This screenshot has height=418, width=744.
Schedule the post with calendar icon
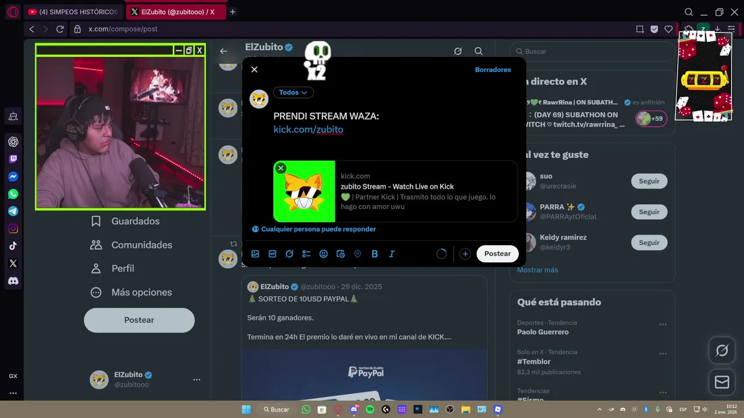coord(341,254)
